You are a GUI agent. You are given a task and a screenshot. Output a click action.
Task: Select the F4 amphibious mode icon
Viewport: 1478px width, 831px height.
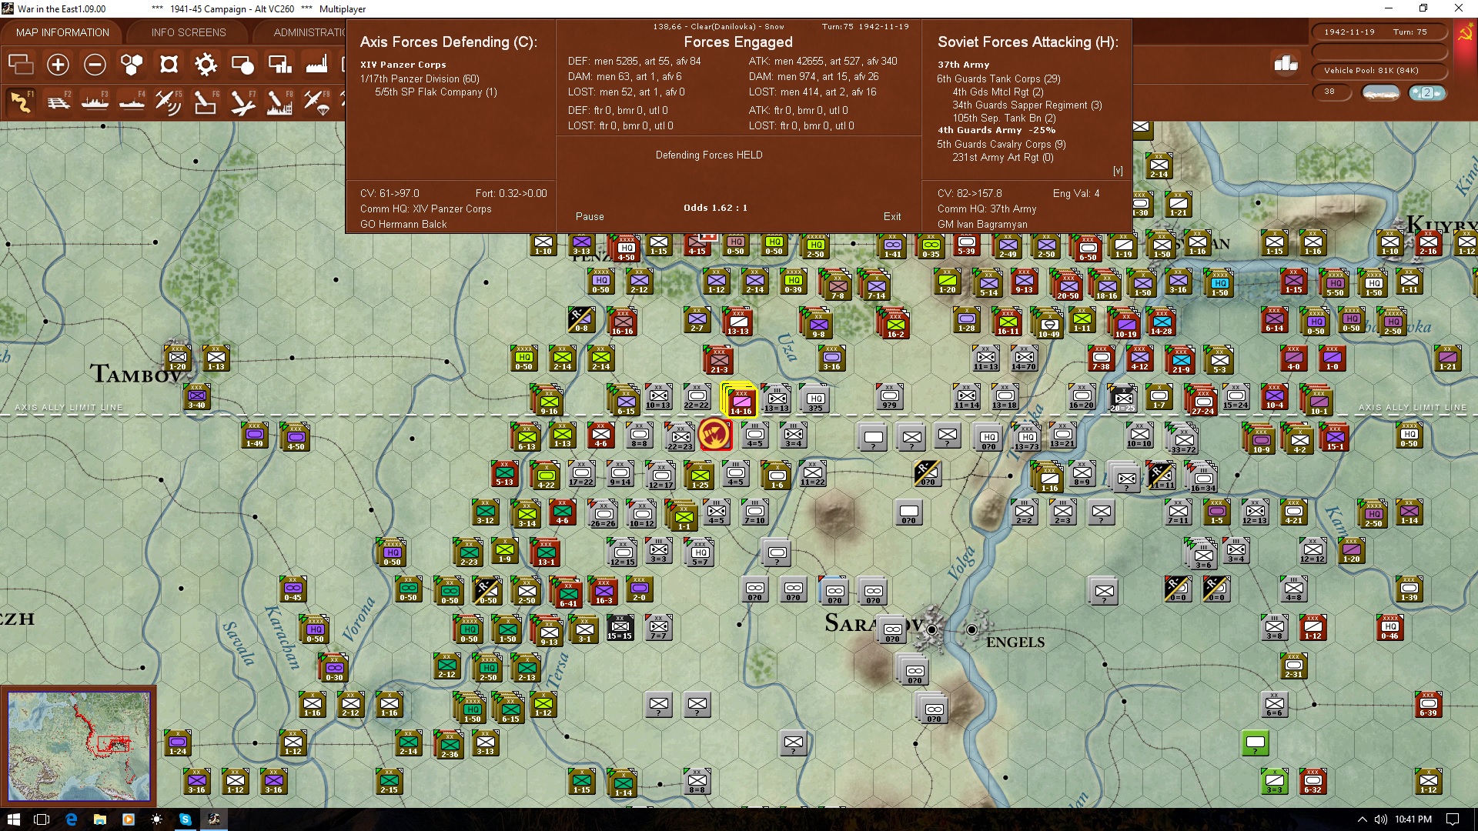pyautogui.click(x=132, y=102)
